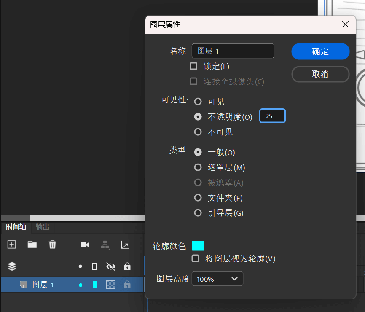Create a new layer folder
The width and height of the screenshot is (365, 312).
point(32,245)
